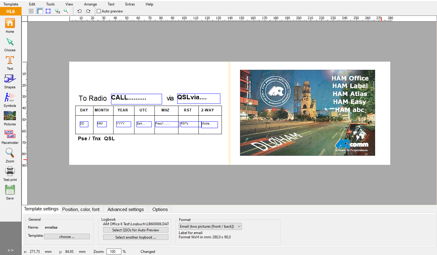Open the Format dropdown list
The width and height of the screenshot is (437, 255).
click(210, 226)
